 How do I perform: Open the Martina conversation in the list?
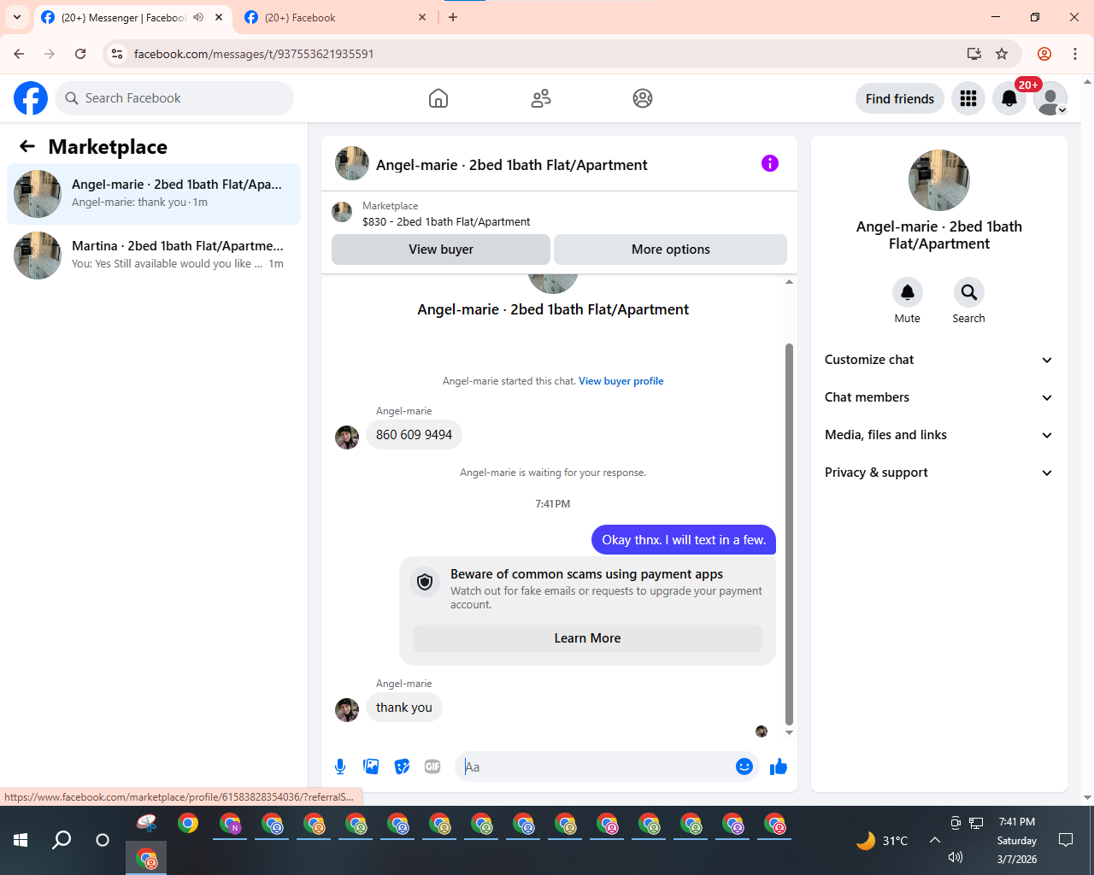coord(154,255)
